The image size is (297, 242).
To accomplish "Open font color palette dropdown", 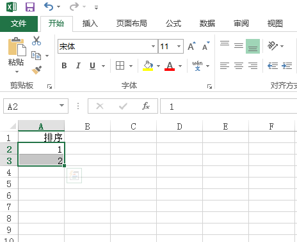I will pos(181,66).
